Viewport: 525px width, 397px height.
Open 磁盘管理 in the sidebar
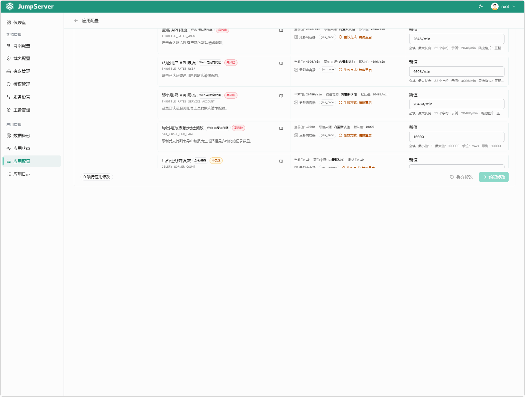[x=32, y=71]
